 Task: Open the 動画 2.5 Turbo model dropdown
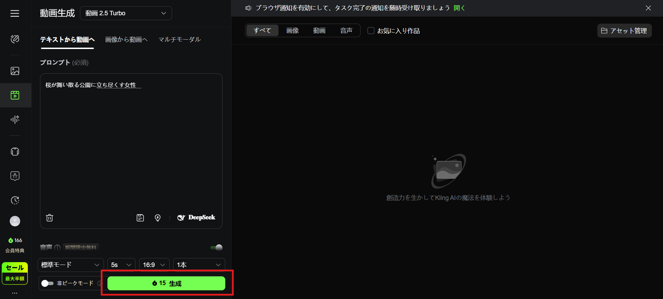[x=126, y=13]
